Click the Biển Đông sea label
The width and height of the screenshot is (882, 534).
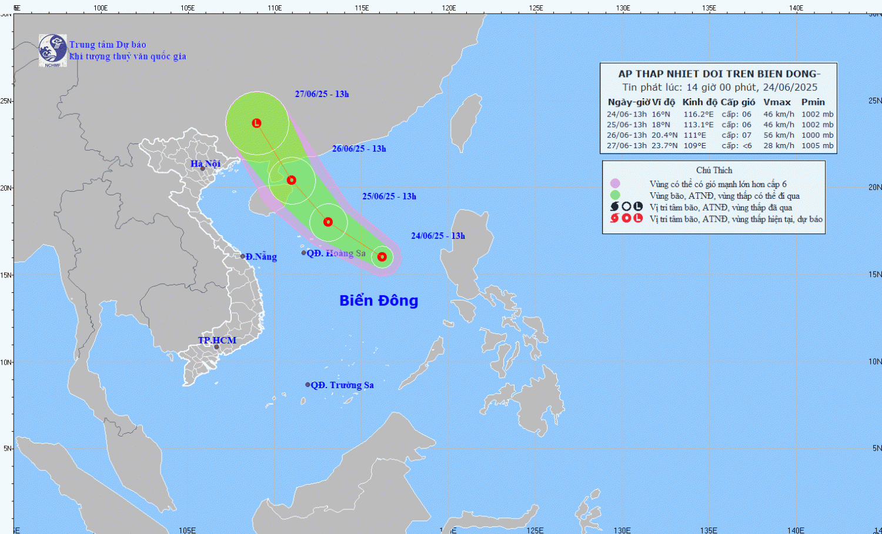379,301
